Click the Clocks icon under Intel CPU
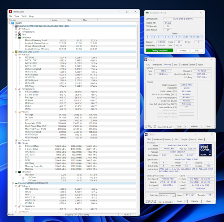Image resolution: width=224 pixels, height=222 pixels. (19, 143)
